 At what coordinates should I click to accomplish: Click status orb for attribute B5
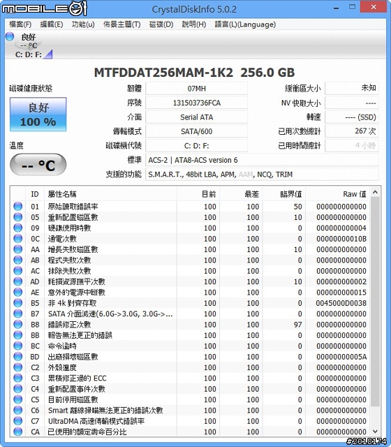(x=18, y=302)
